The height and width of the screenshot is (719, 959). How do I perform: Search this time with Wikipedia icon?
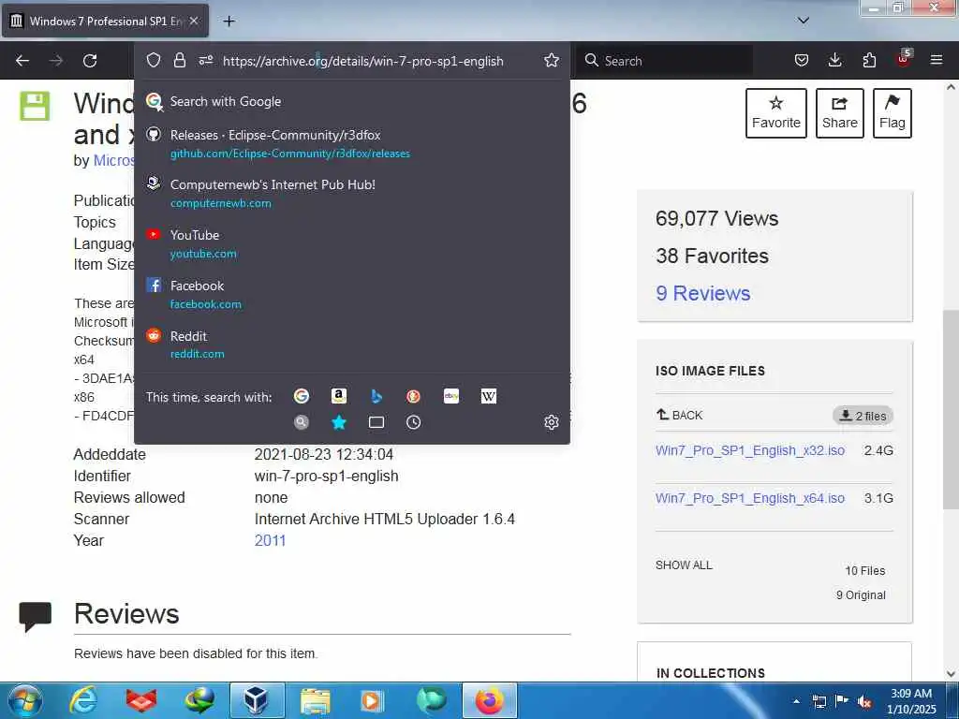tap(489, 396)
